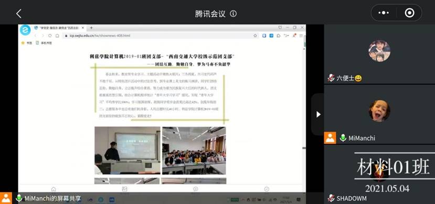435x204 pixels.
Task: Open the undo-arrow dropdown in browser toolbar
Action: (x=286, y=36)
